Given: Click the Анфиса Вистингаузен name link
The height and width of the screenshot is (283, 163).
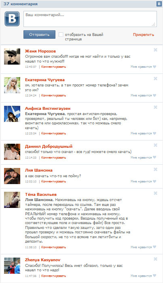Looking at the screenshot, I should (x=48, y=109).
